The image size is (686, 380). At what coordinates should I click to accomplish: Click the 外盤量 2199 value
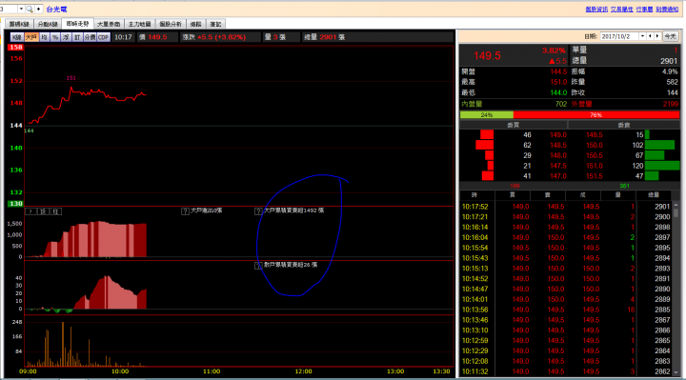point(671,104)
